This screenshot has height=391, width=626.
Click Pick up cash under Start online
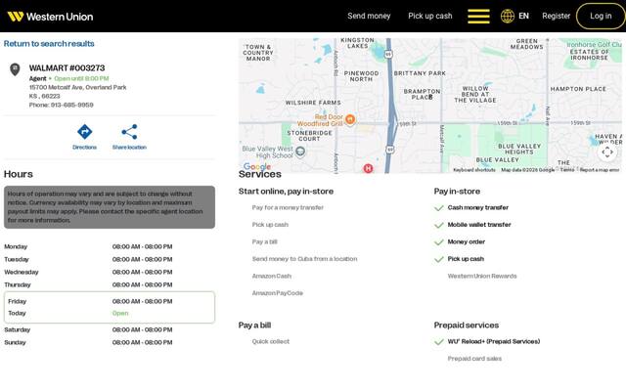click(270, 225)
